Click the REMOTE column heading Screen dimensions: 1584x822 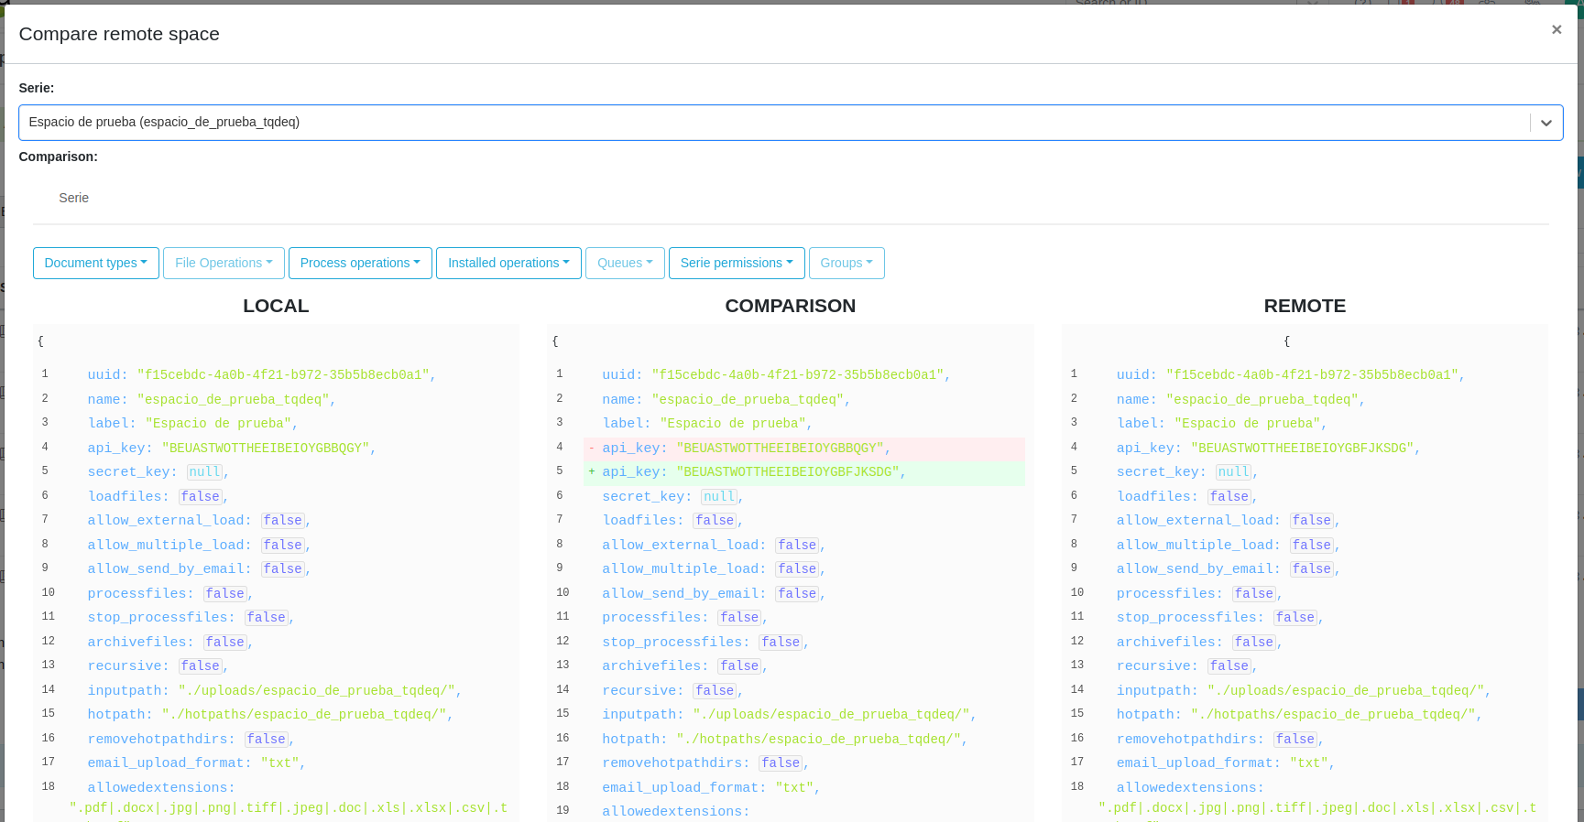point(1305,307)
